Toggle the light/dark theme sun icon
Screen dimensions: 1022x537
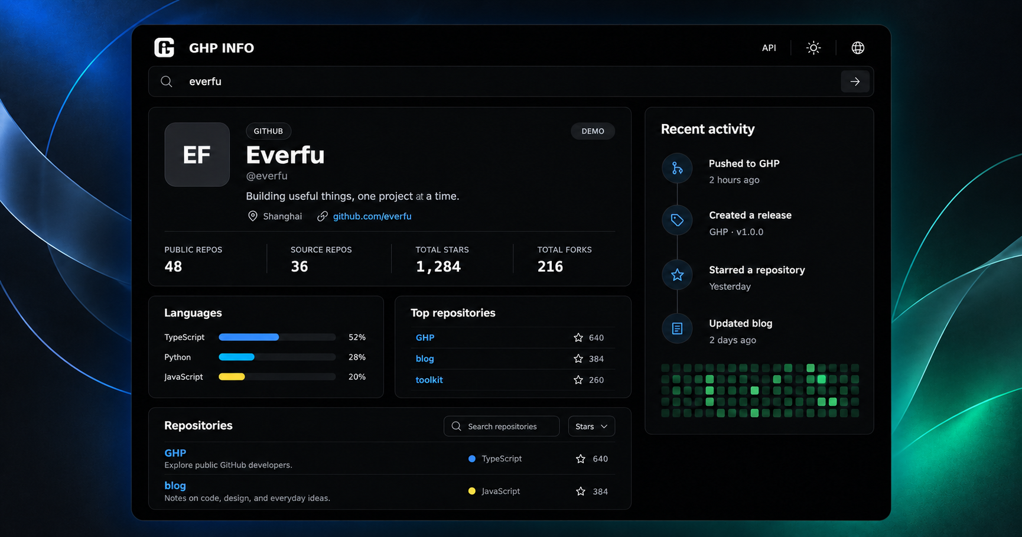click(x=813, y=48)
